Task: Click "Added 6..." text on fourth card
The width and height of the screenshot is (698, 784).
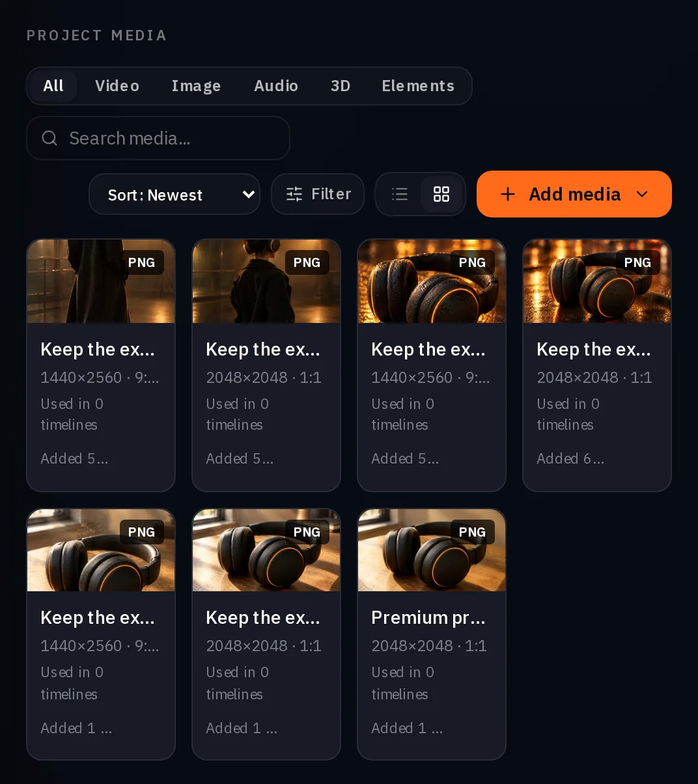Action: (570, 458)
